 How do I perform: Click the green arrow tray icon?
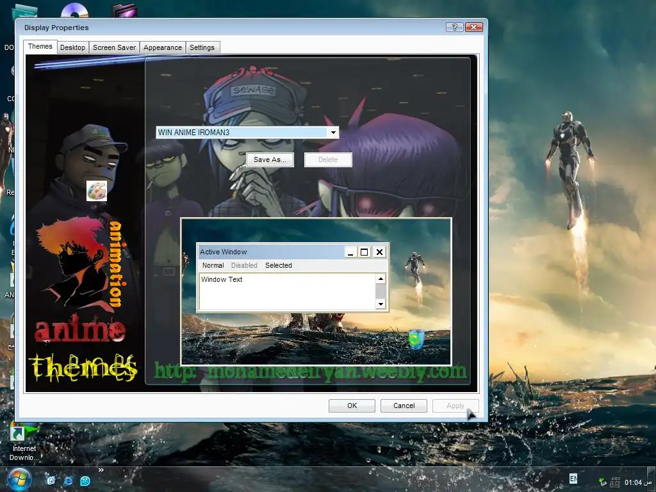pos(602,482)
